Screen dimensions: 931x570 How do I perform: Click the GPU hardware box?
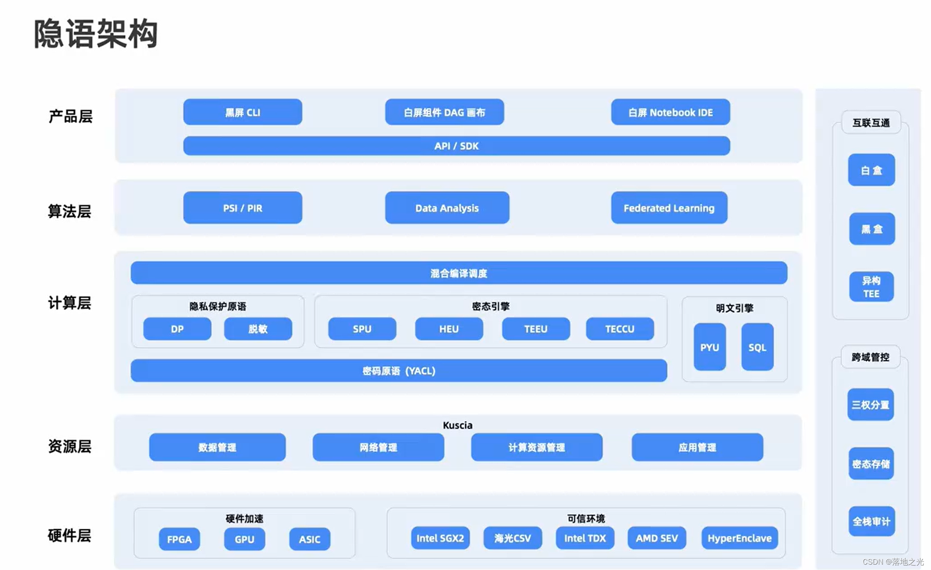(245, 539)
